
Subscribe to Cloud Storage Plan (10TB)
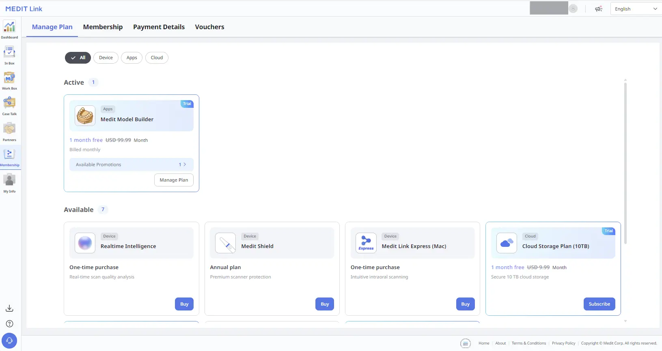599,304
